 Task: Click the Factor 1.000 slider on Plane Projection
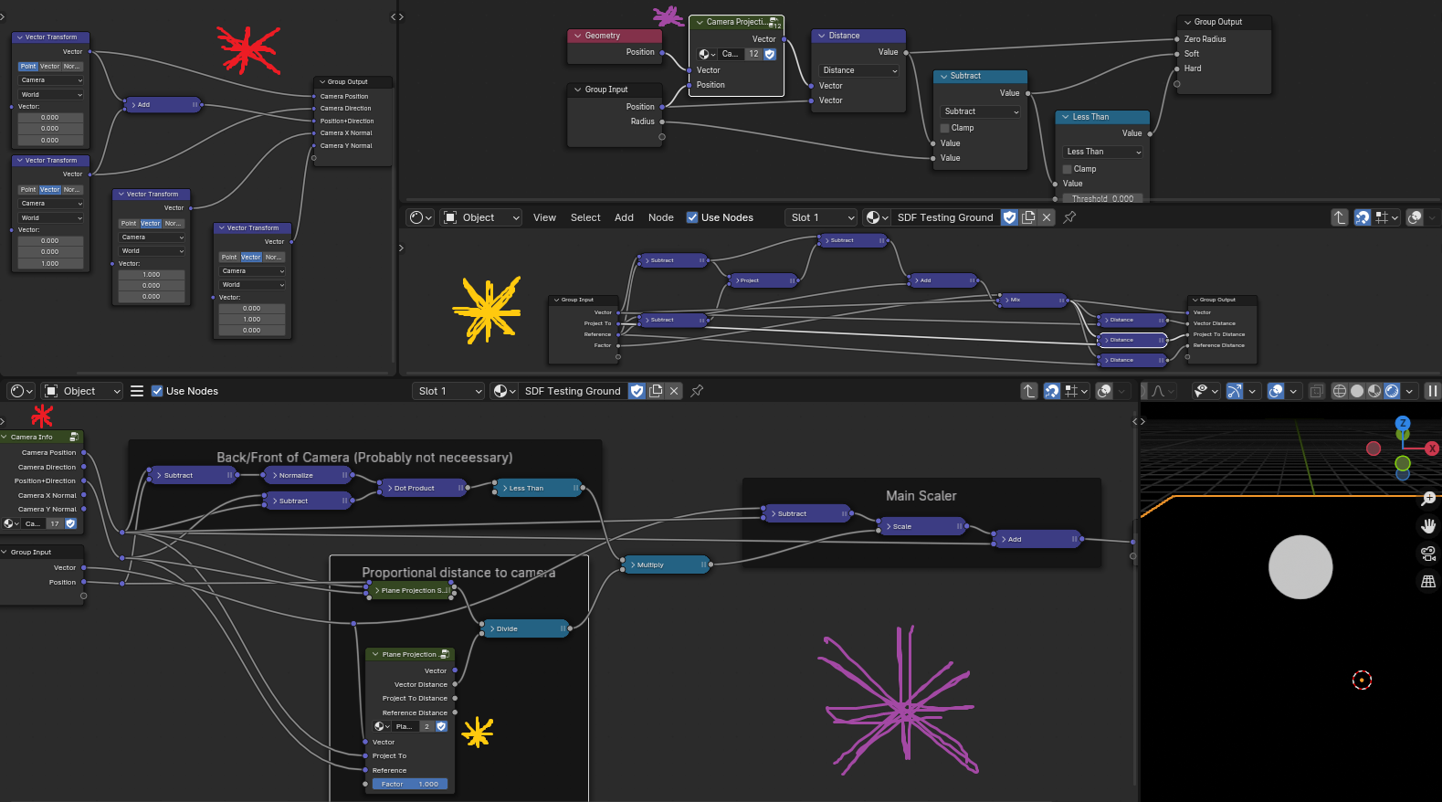pos(410,784)
